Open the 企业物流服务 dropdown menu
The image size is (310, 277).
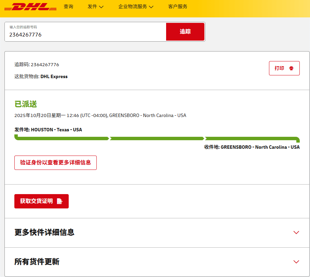pyautogui.click(x=133, y=6)
